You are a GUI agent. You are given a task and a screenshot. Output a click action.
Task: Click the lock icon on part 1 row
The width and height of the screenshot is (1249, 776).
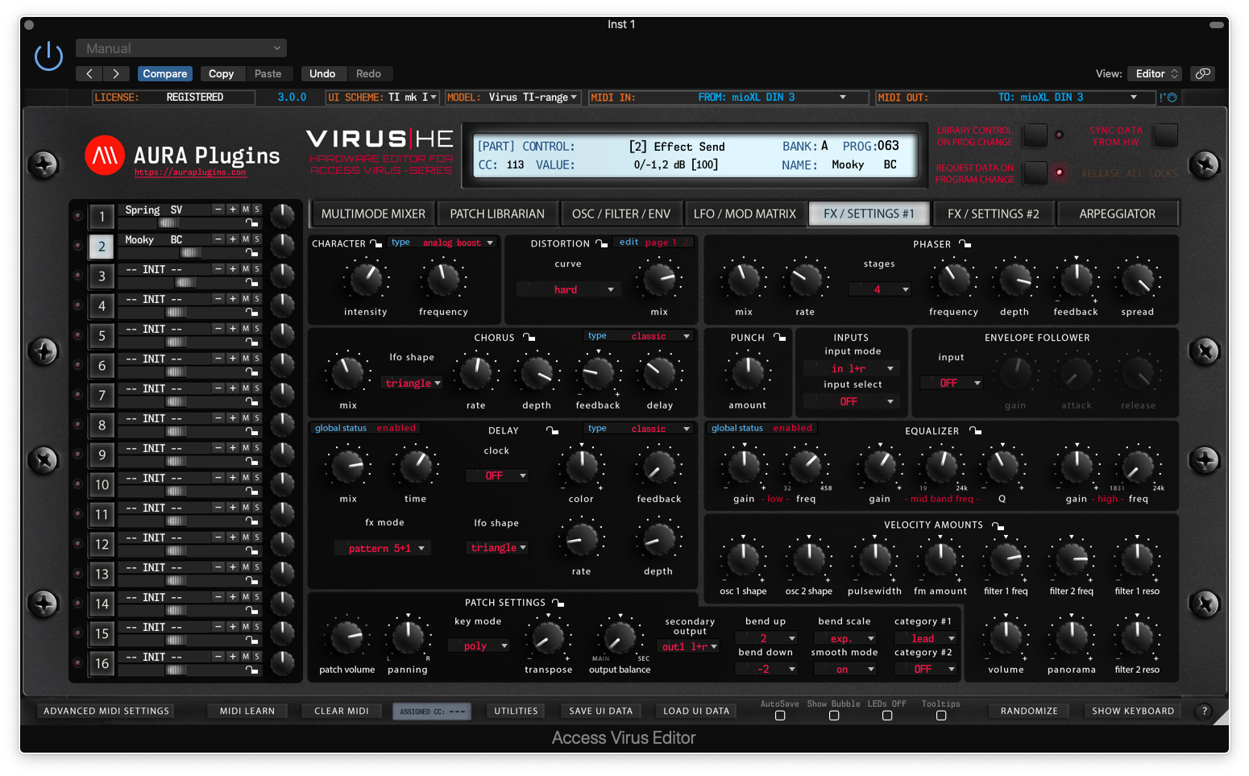pos(252,222)
